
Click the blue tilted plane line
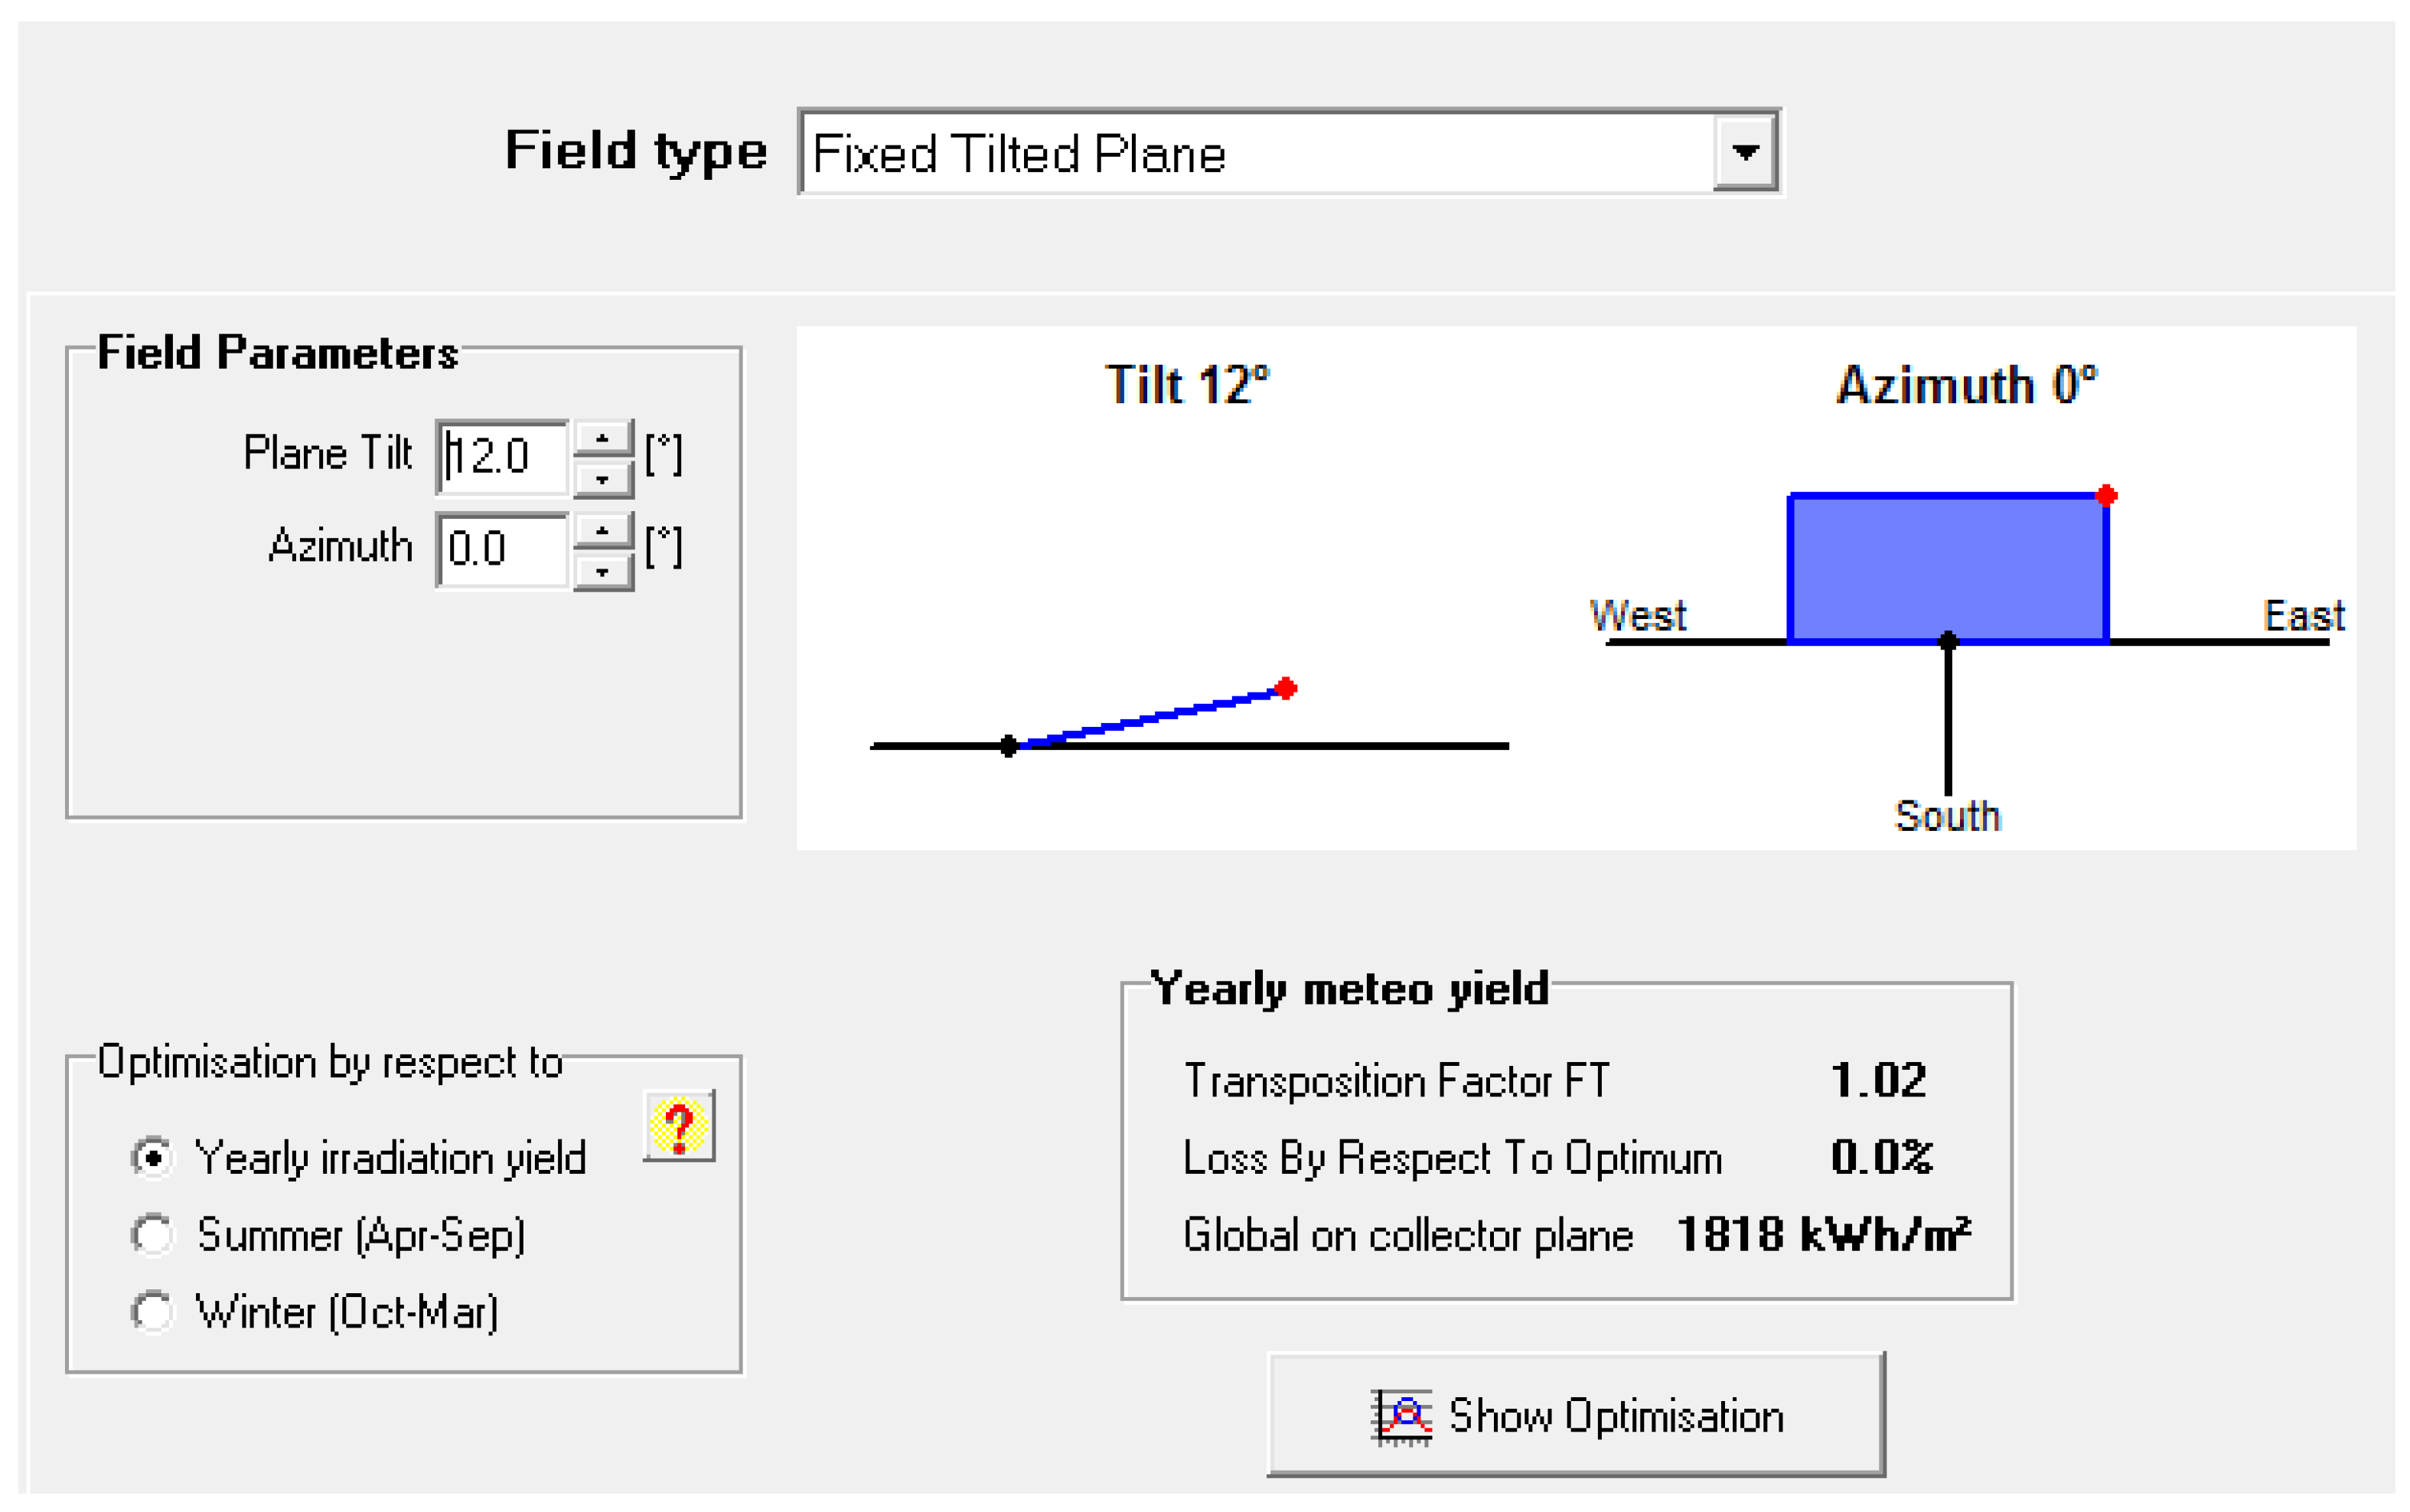[1150, 716]
